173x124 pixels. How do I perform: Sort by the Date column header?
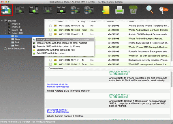61,21
